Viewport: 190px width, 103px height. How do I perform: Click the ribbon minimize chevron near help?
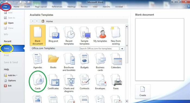[185, 7]
